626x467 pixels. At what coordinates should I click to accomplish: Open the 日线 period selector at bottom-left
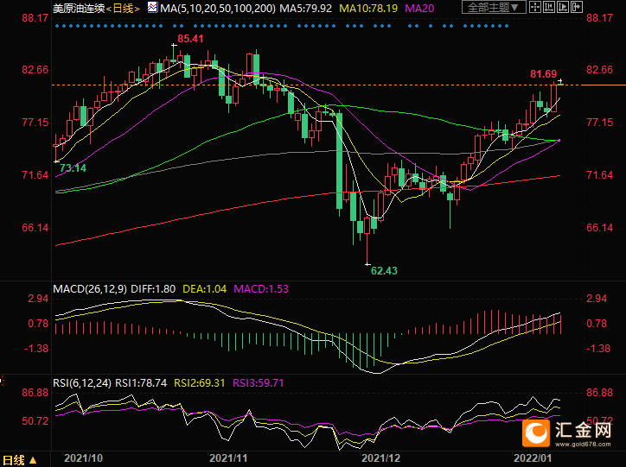coord(20,460)
